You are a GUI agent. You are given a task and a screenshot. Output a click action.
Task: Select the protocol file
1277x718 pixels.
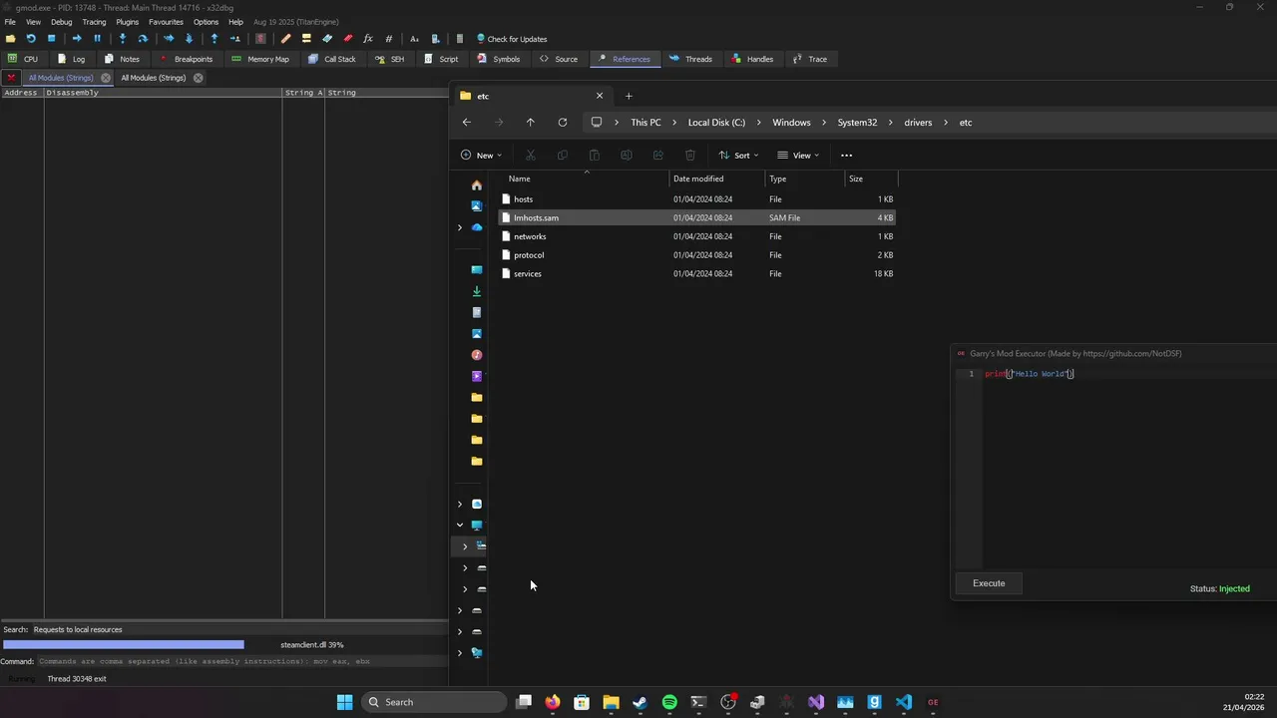pyautogui.click(x=696, y=255)
